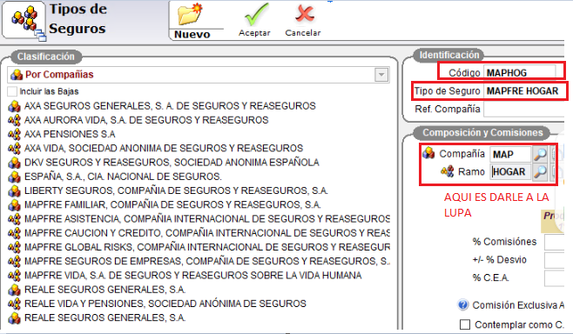The image size is (573, 334).
Task: Select MAPFRE VIDA, S.A. DE SEGUROS row
Action: click(x=193, y=276)
